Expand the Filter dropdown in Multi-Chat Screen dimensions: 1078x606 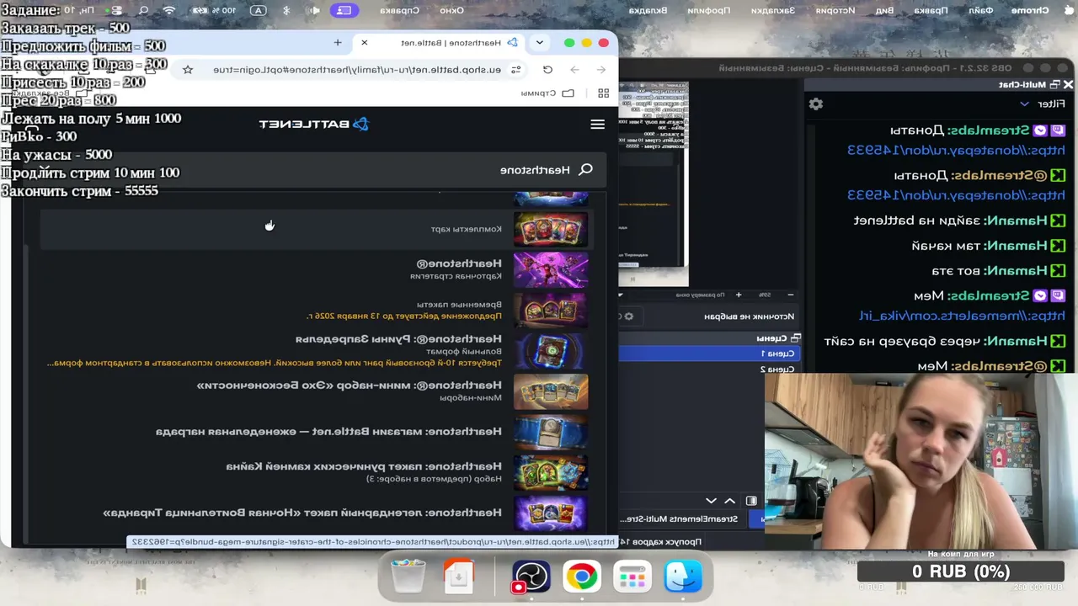1043,104
